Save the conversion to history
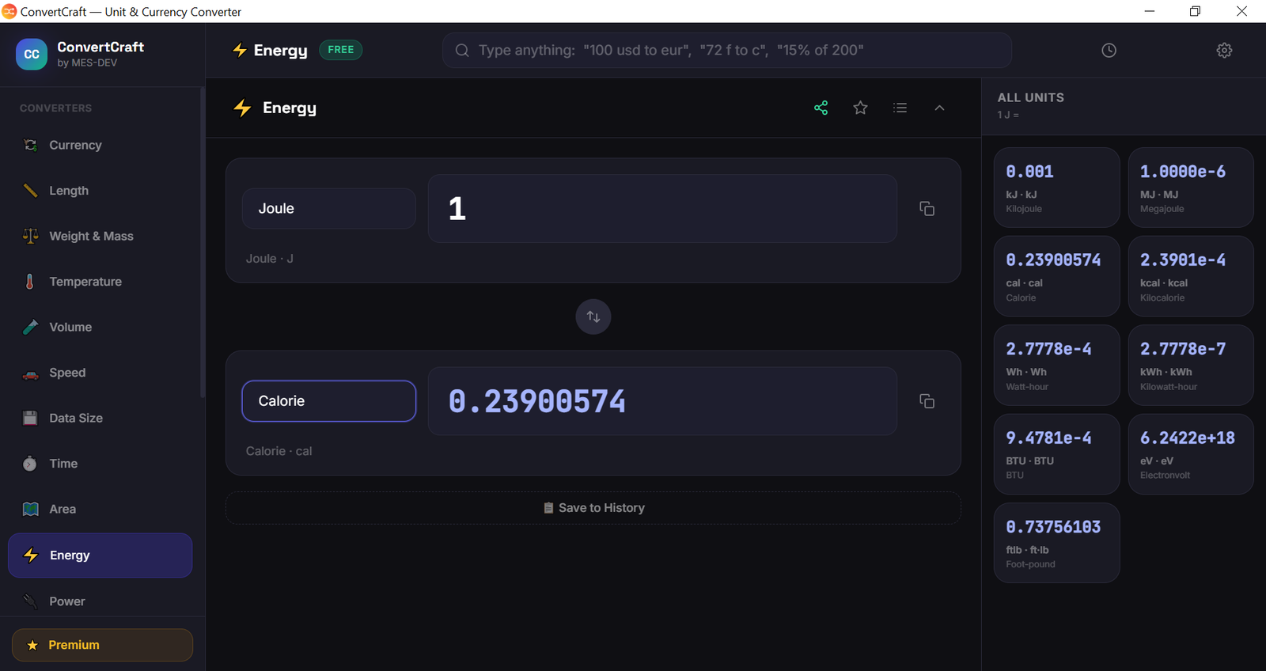Viewport: 1266px width, 671px height. click(593, 508)
